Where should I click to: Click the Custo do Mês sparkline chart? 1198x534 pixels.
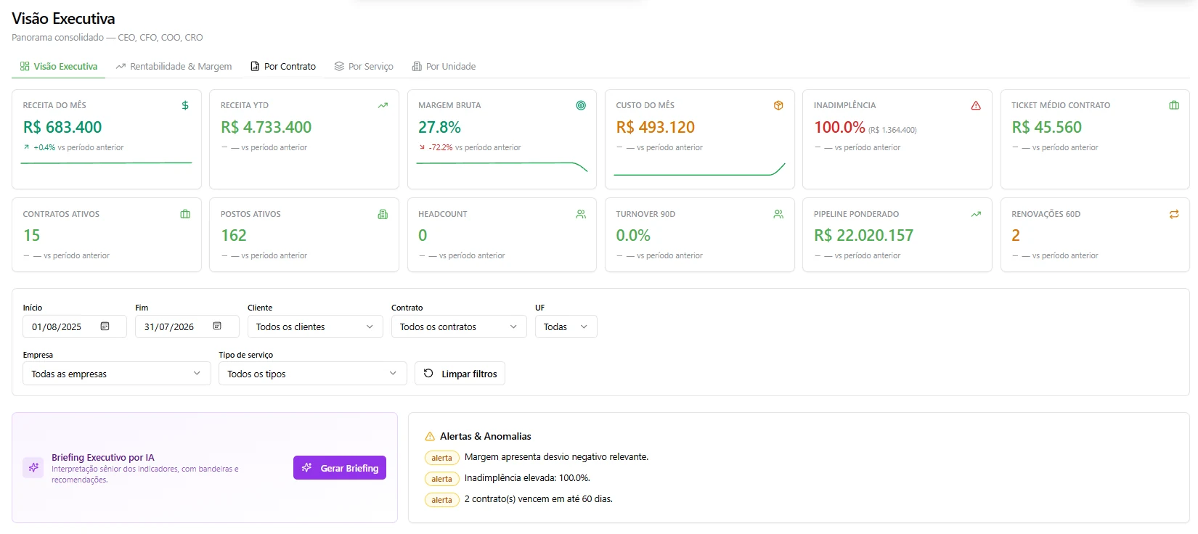(699, 169)
